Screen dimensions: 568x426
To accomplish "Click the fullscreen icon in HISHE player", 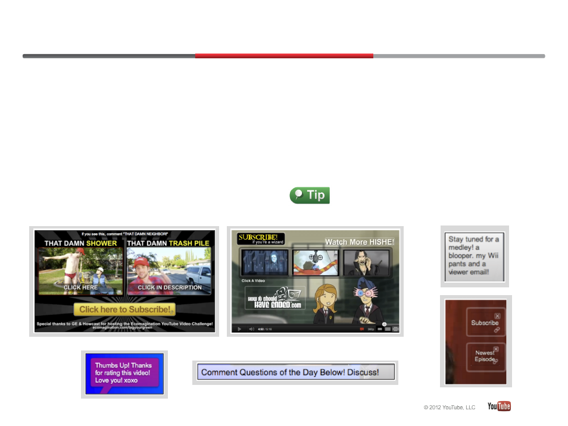I will click(x=395, y=329).
